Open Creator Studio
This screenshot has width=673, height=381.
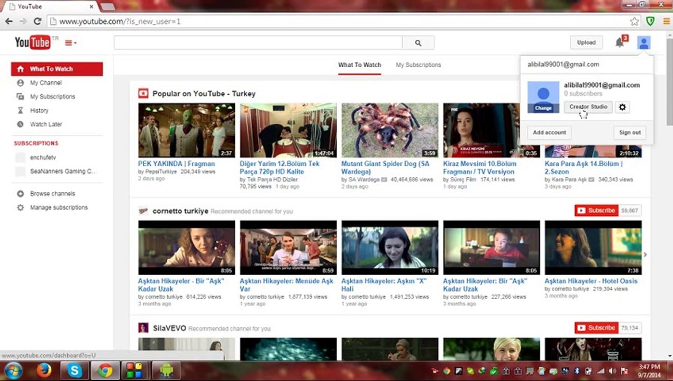pos(588,107)
